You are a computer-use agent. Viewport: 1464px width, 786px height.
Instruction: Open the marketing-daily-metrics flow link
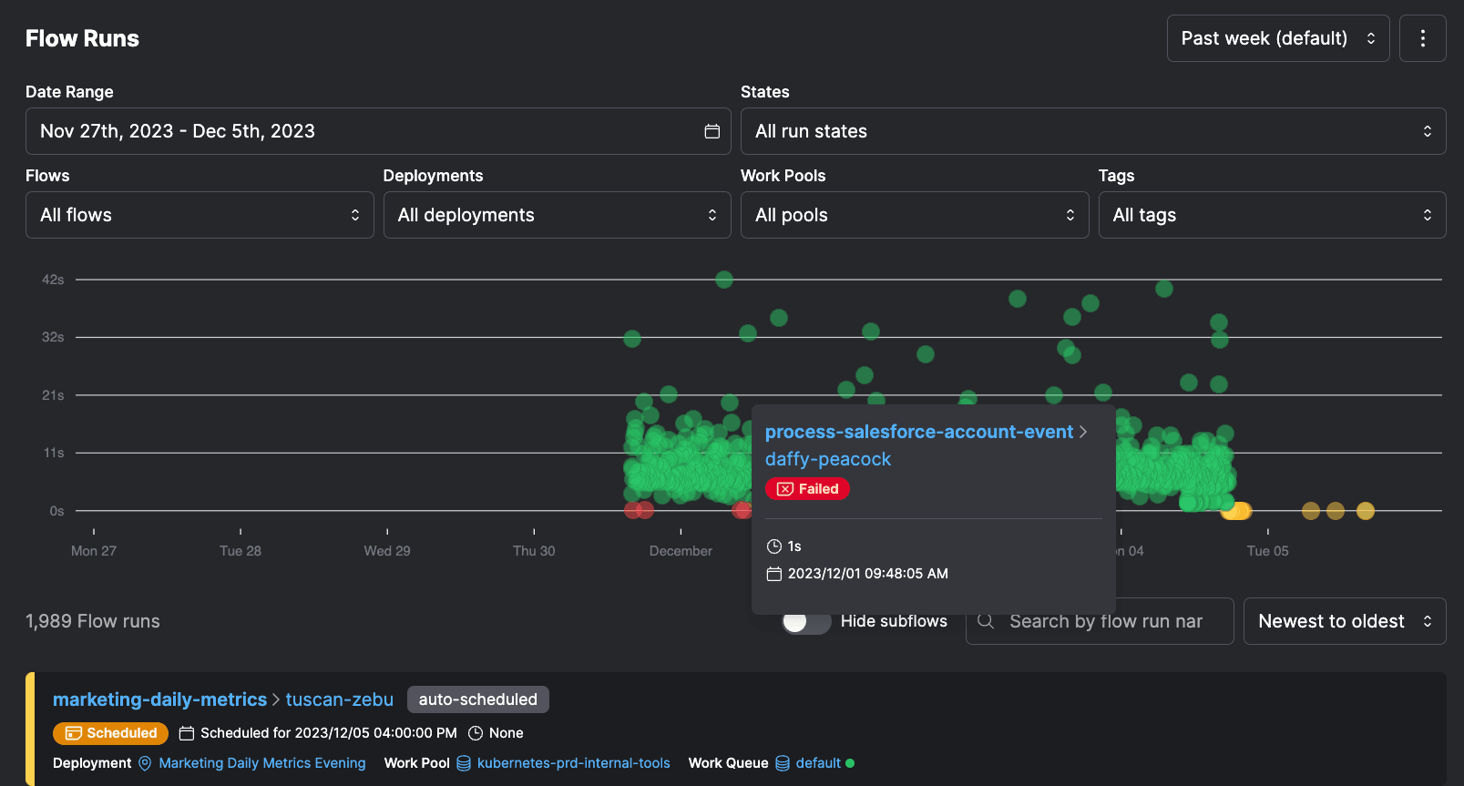(x=159, y=699)
